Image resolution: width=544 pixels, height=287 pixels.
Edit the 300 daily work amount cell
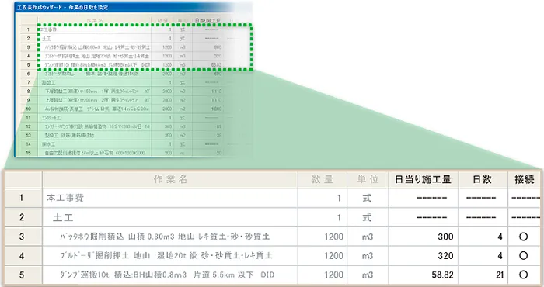click(x=424, y=237)
